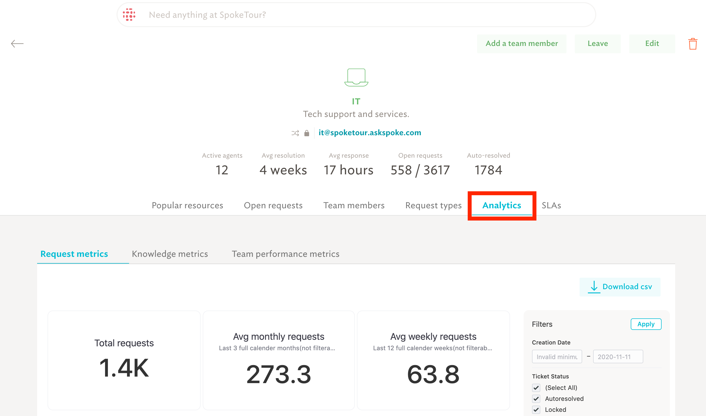Click the lock icon beside team email
706x416 pixels.
point(307,133)
